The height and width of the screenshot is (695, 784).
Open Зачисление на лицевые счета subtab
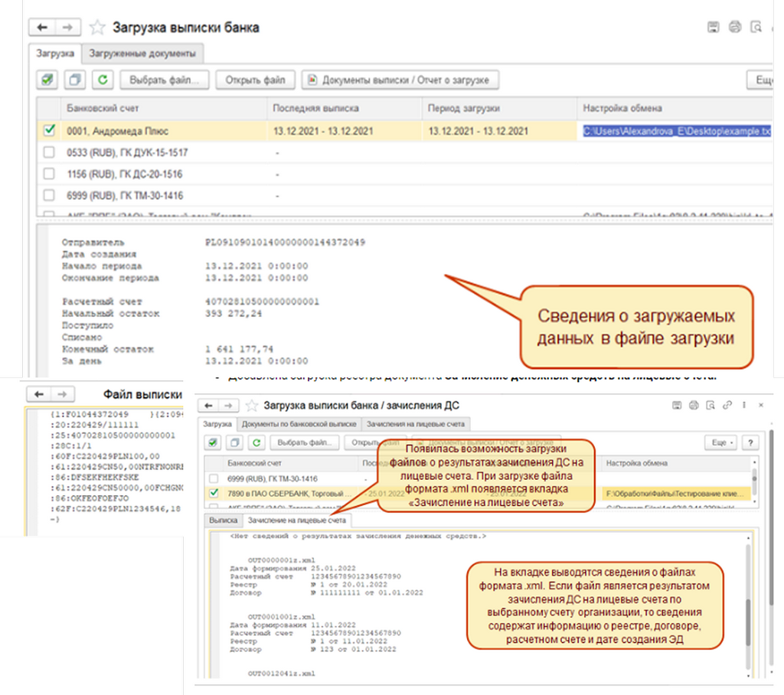(297, 520)
